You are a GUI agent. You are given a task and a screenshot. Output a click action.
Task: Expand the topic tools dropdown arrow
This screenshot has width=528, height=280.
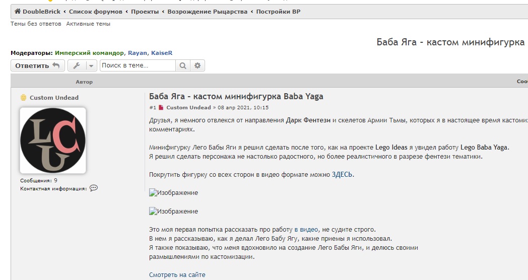(91, 65)
